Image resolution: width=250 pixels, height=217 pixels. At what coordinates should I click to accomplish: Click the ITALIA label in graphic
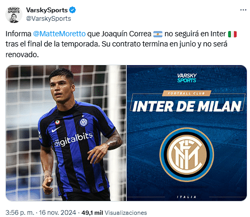click(x=186, y=197)
